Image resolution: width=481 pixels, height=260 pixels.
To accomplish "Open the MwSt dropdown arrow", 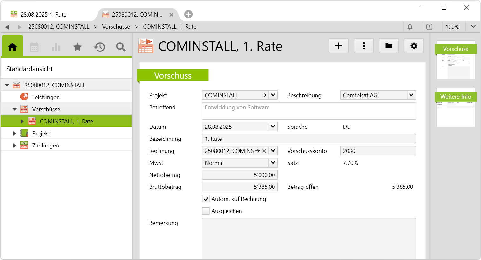I will pyautogui.click(x=273, y=163).
